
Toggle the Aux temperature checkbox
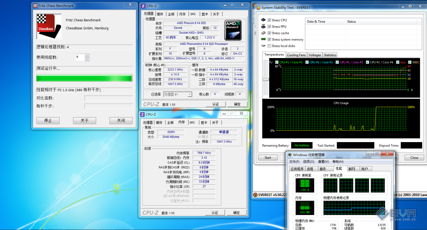pos(398,62)
